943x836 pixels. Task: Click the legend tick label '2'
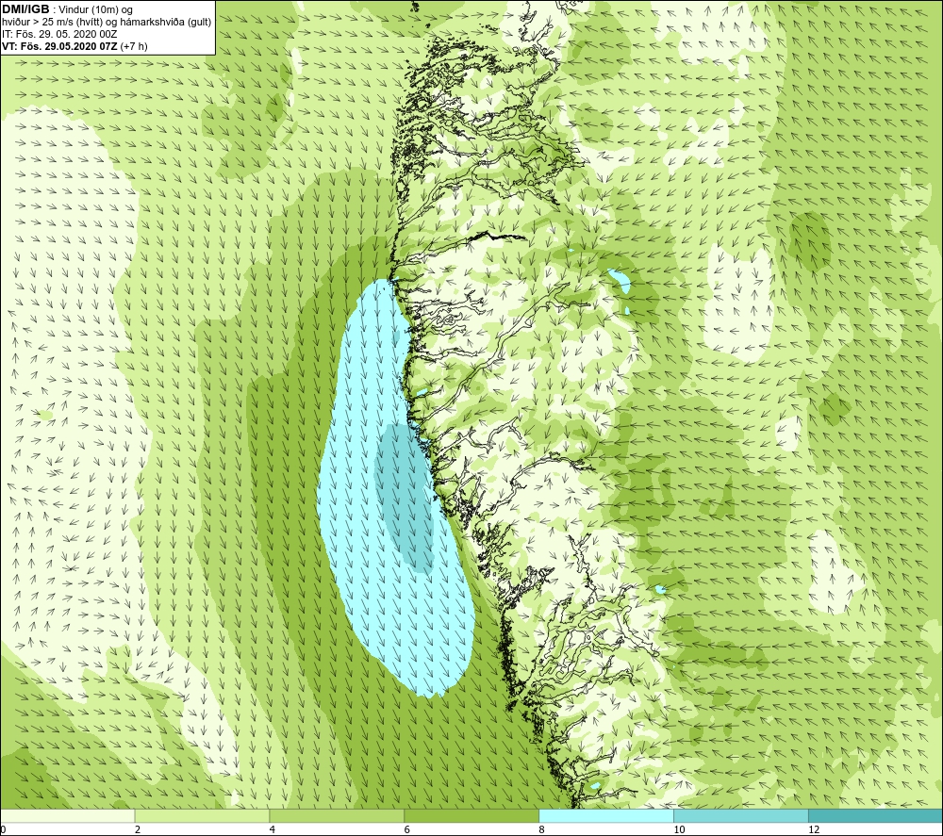tap(138, 829)
